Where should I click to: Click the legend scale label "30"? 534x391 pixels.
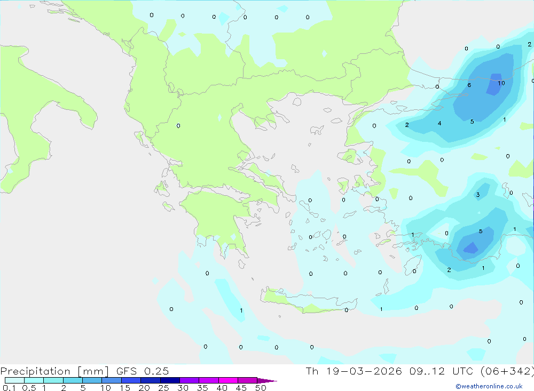pos(183,388)
